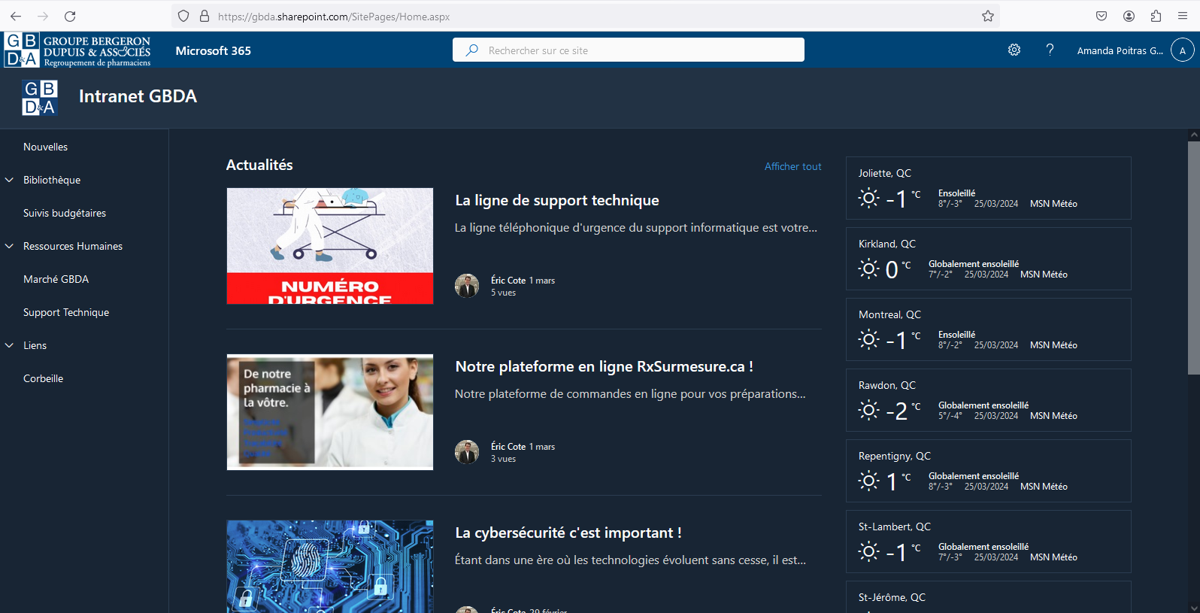Click the Numéro d'urgence article thumbnail
1200x613 pixels.
330,246
